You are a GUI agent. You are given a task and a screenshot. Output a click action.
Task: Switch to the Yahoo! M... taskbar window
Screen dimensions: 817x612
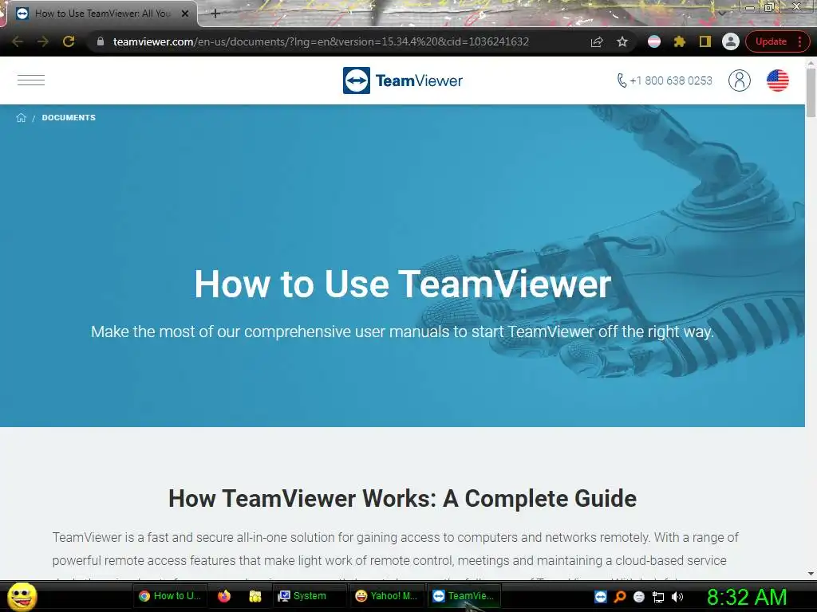(387, 596)
